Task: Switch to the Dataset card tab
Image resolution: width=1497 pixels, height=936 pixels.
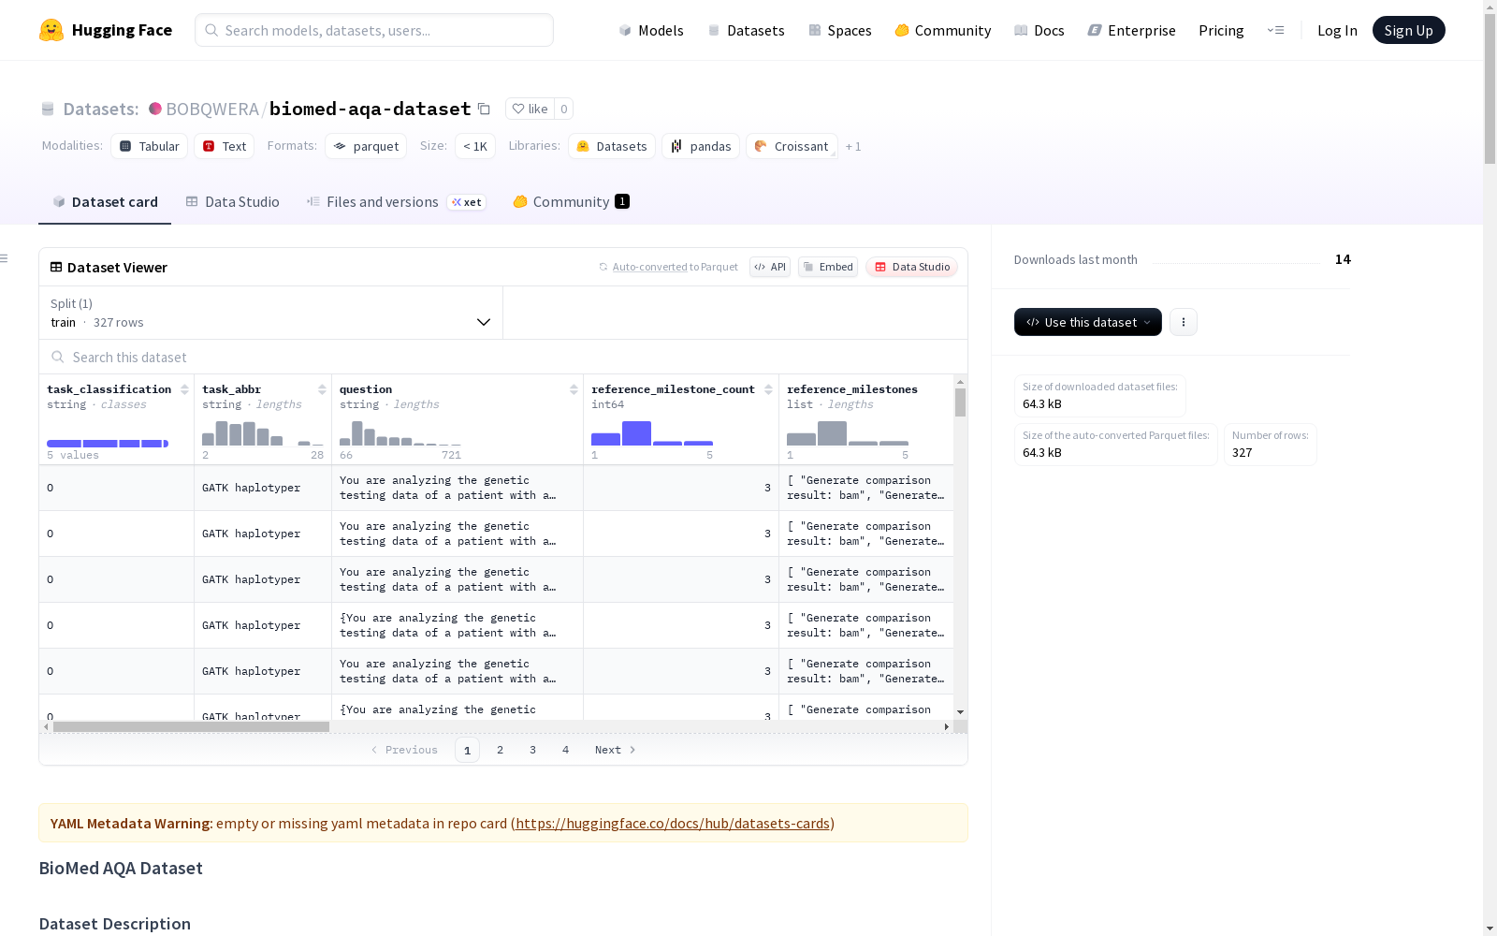Action: (x=105, y=202)
